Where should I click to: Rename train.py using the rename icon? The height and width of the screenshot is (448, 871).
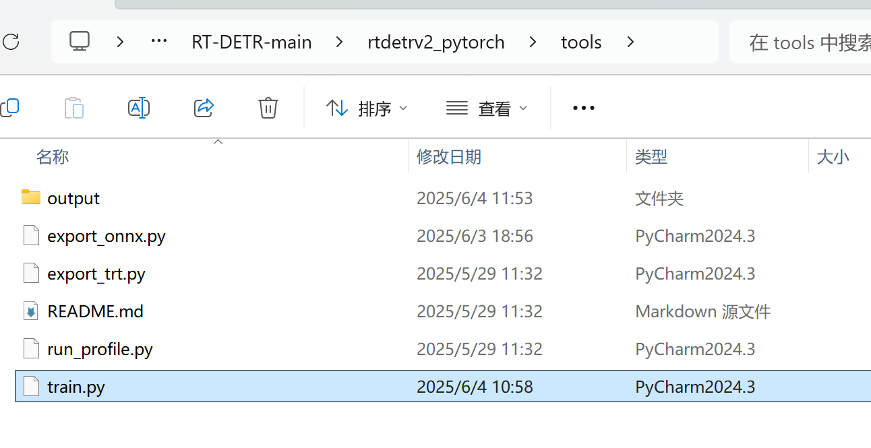pos(139,107)
